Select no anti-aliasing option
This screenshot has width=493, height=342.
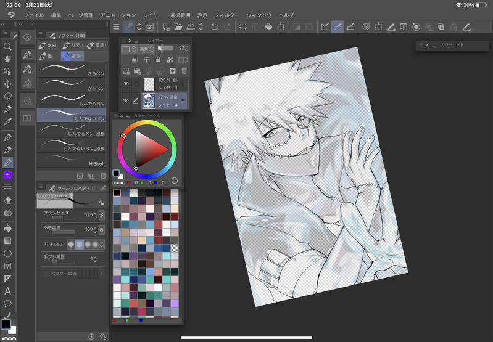coord(71,245)
